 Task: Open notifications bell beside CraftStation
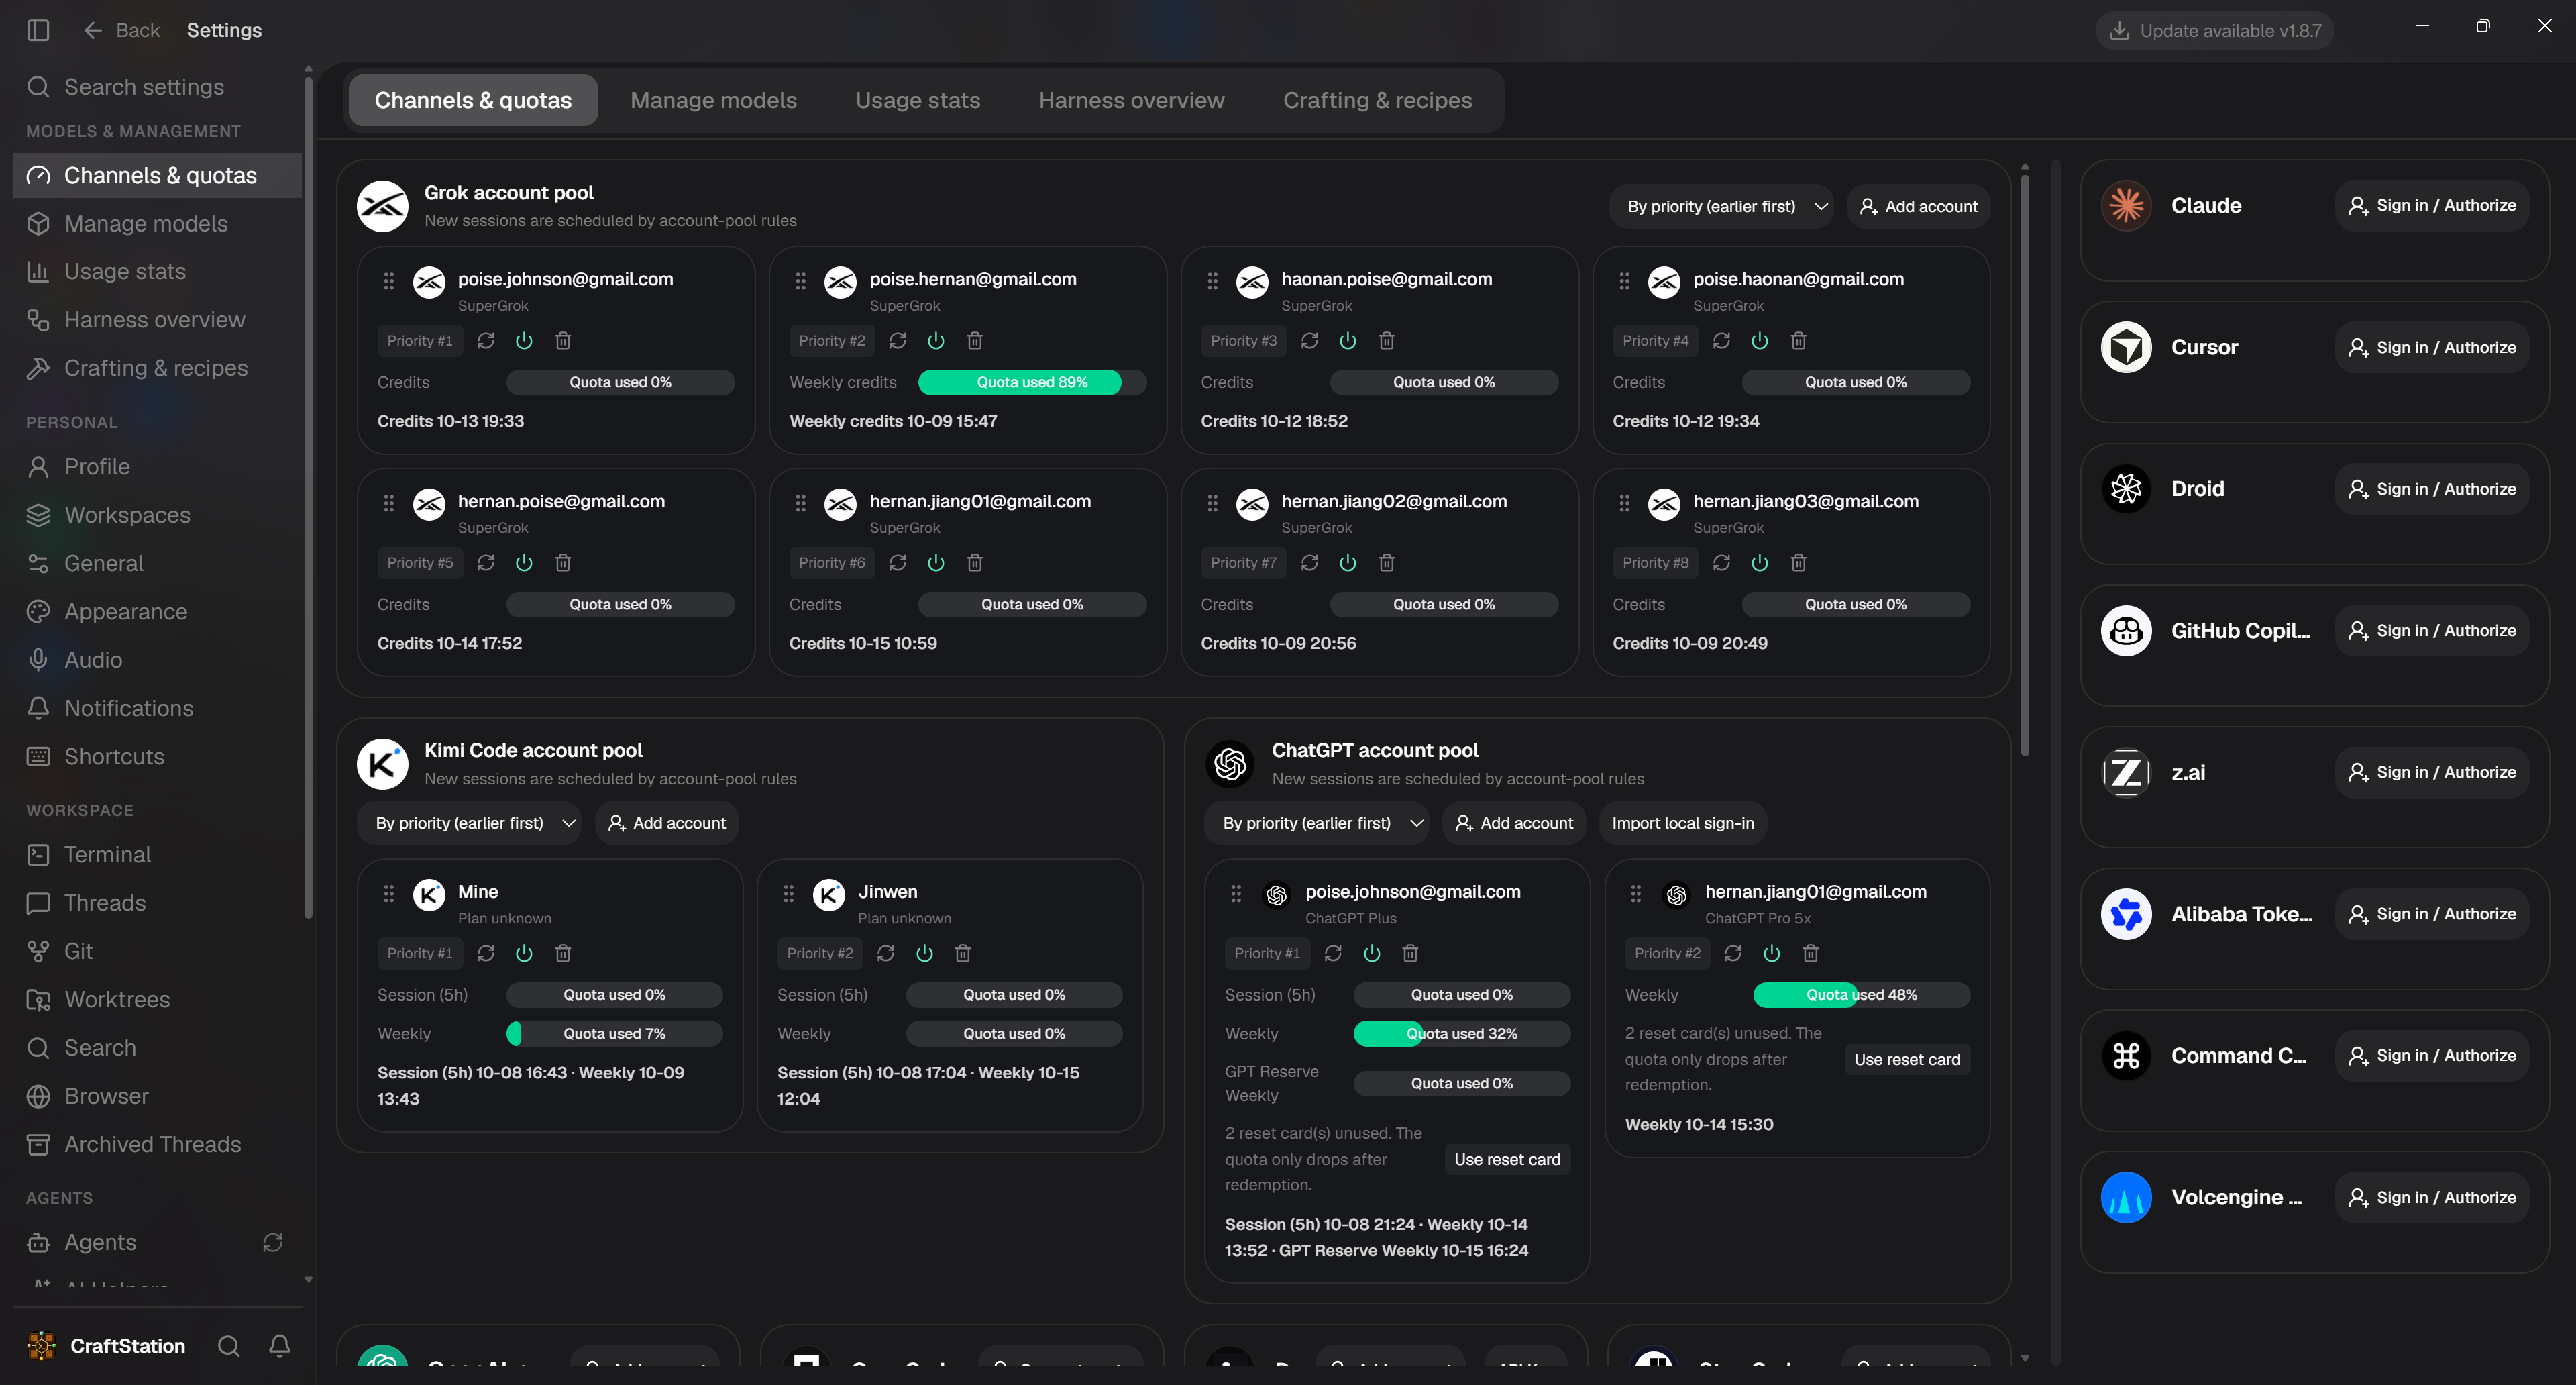(x=280, y=1346)
